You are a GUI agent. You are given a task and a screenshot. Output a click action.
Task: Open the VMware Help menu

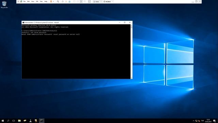click(46, 1)
